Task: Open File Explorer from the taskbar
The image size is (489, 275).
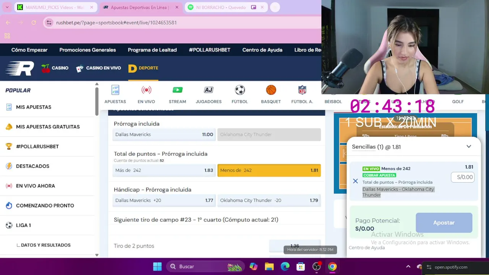Action: pyautogui.click(x=269, y=267)
